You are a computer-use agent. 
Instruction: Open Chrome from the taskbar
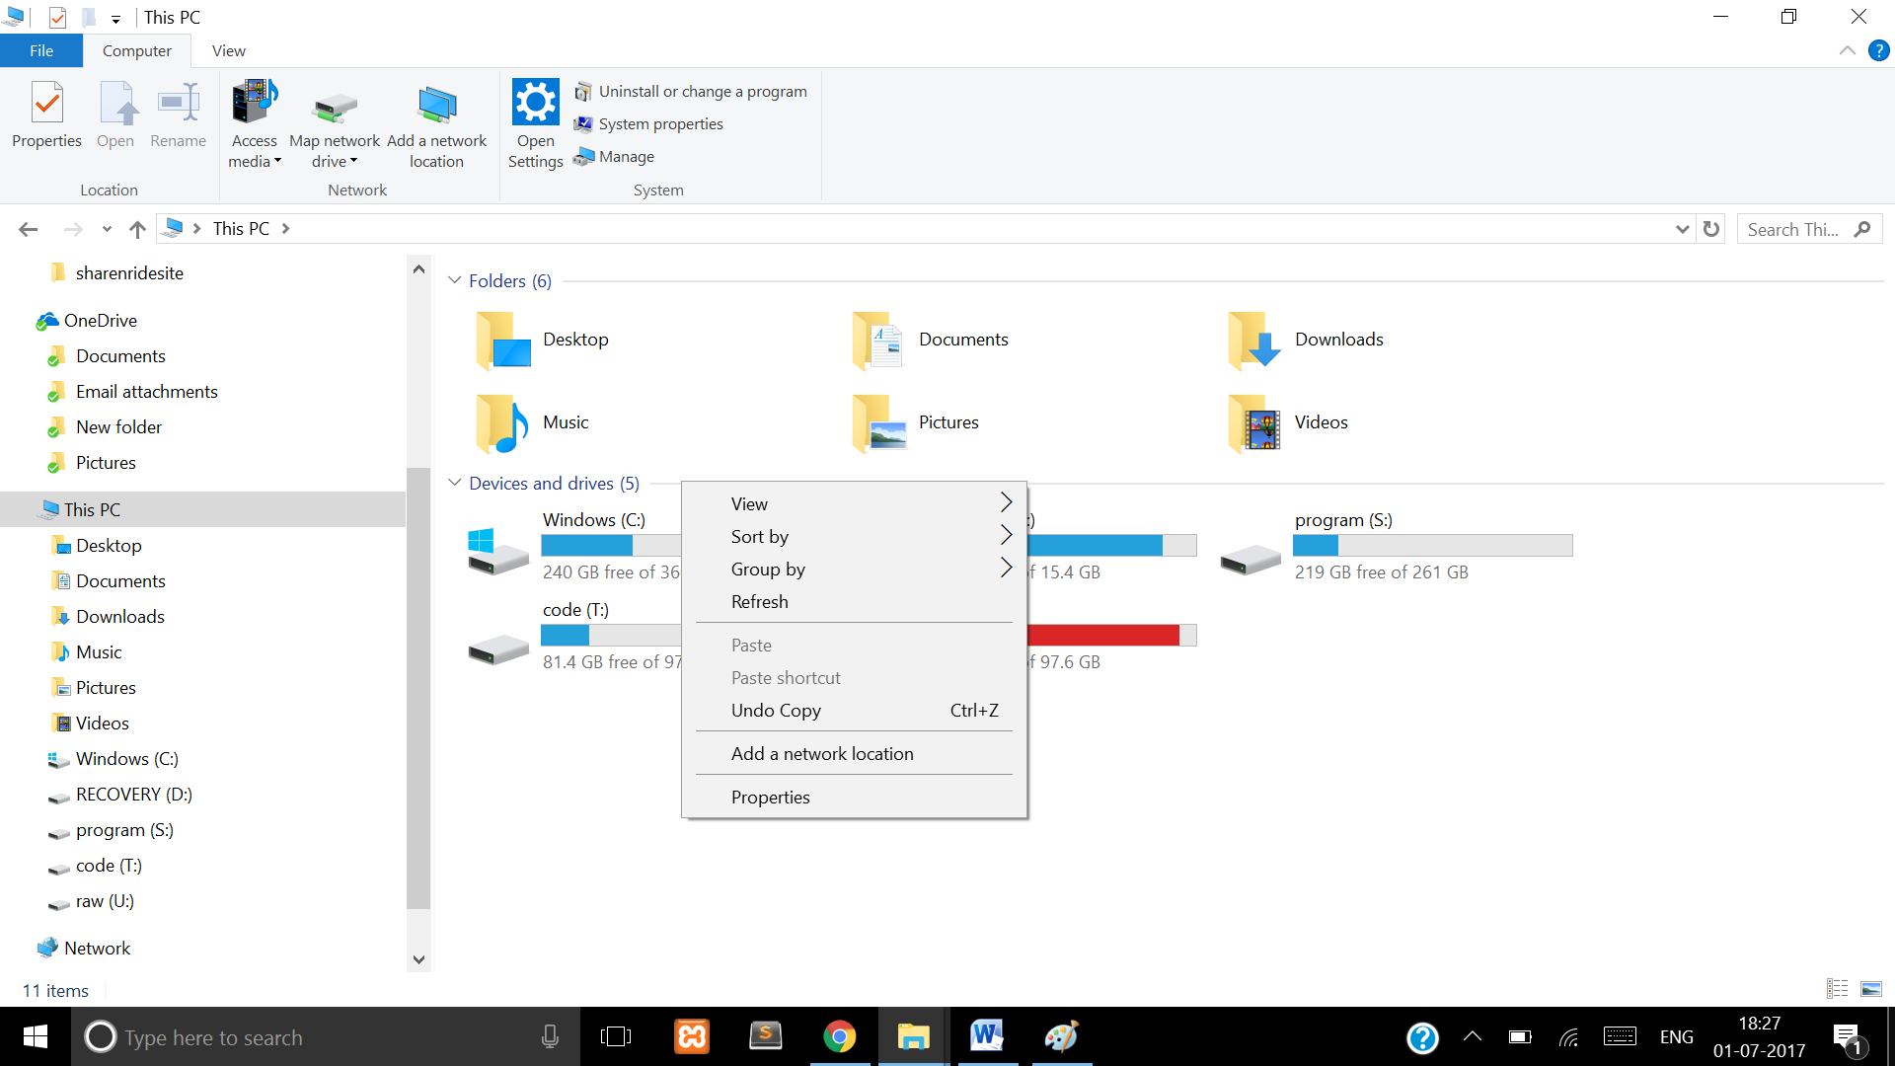pos(839,1036)
